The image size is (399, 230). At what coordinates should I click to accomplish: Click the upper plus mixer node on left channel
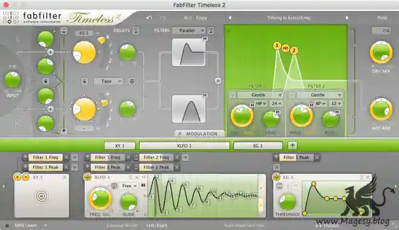[50, 52]
